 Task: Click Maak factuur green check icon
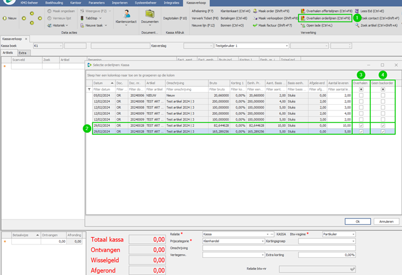click(x=255, y=25)
